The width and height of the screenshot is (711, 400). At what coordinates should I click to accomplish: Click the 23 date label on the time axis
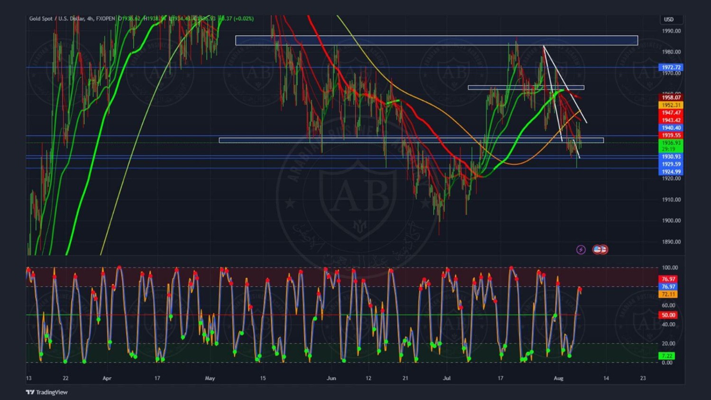[x=643, y=378]
